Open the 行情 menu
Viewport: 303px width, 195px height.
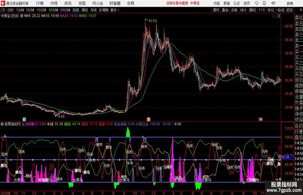pos(40,3)
